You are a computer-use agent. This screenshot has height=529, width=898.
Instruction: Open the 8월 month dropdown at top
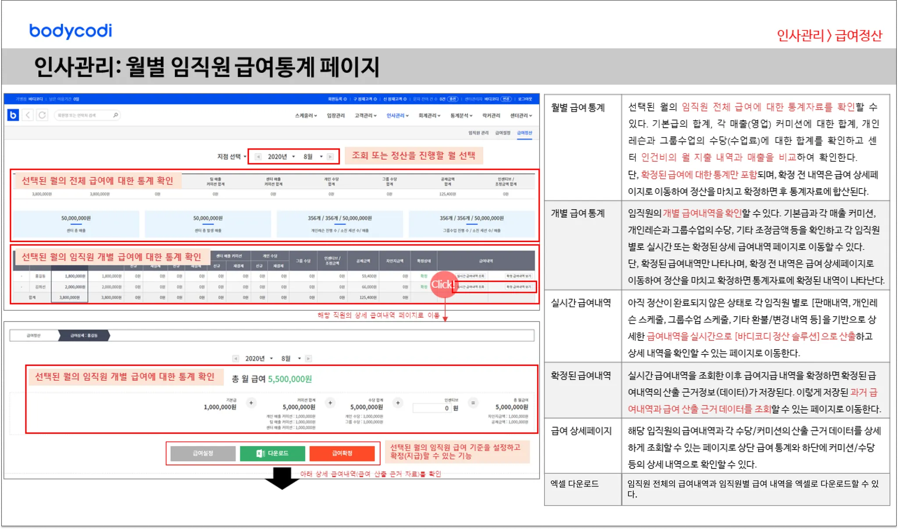pos(313,157)
